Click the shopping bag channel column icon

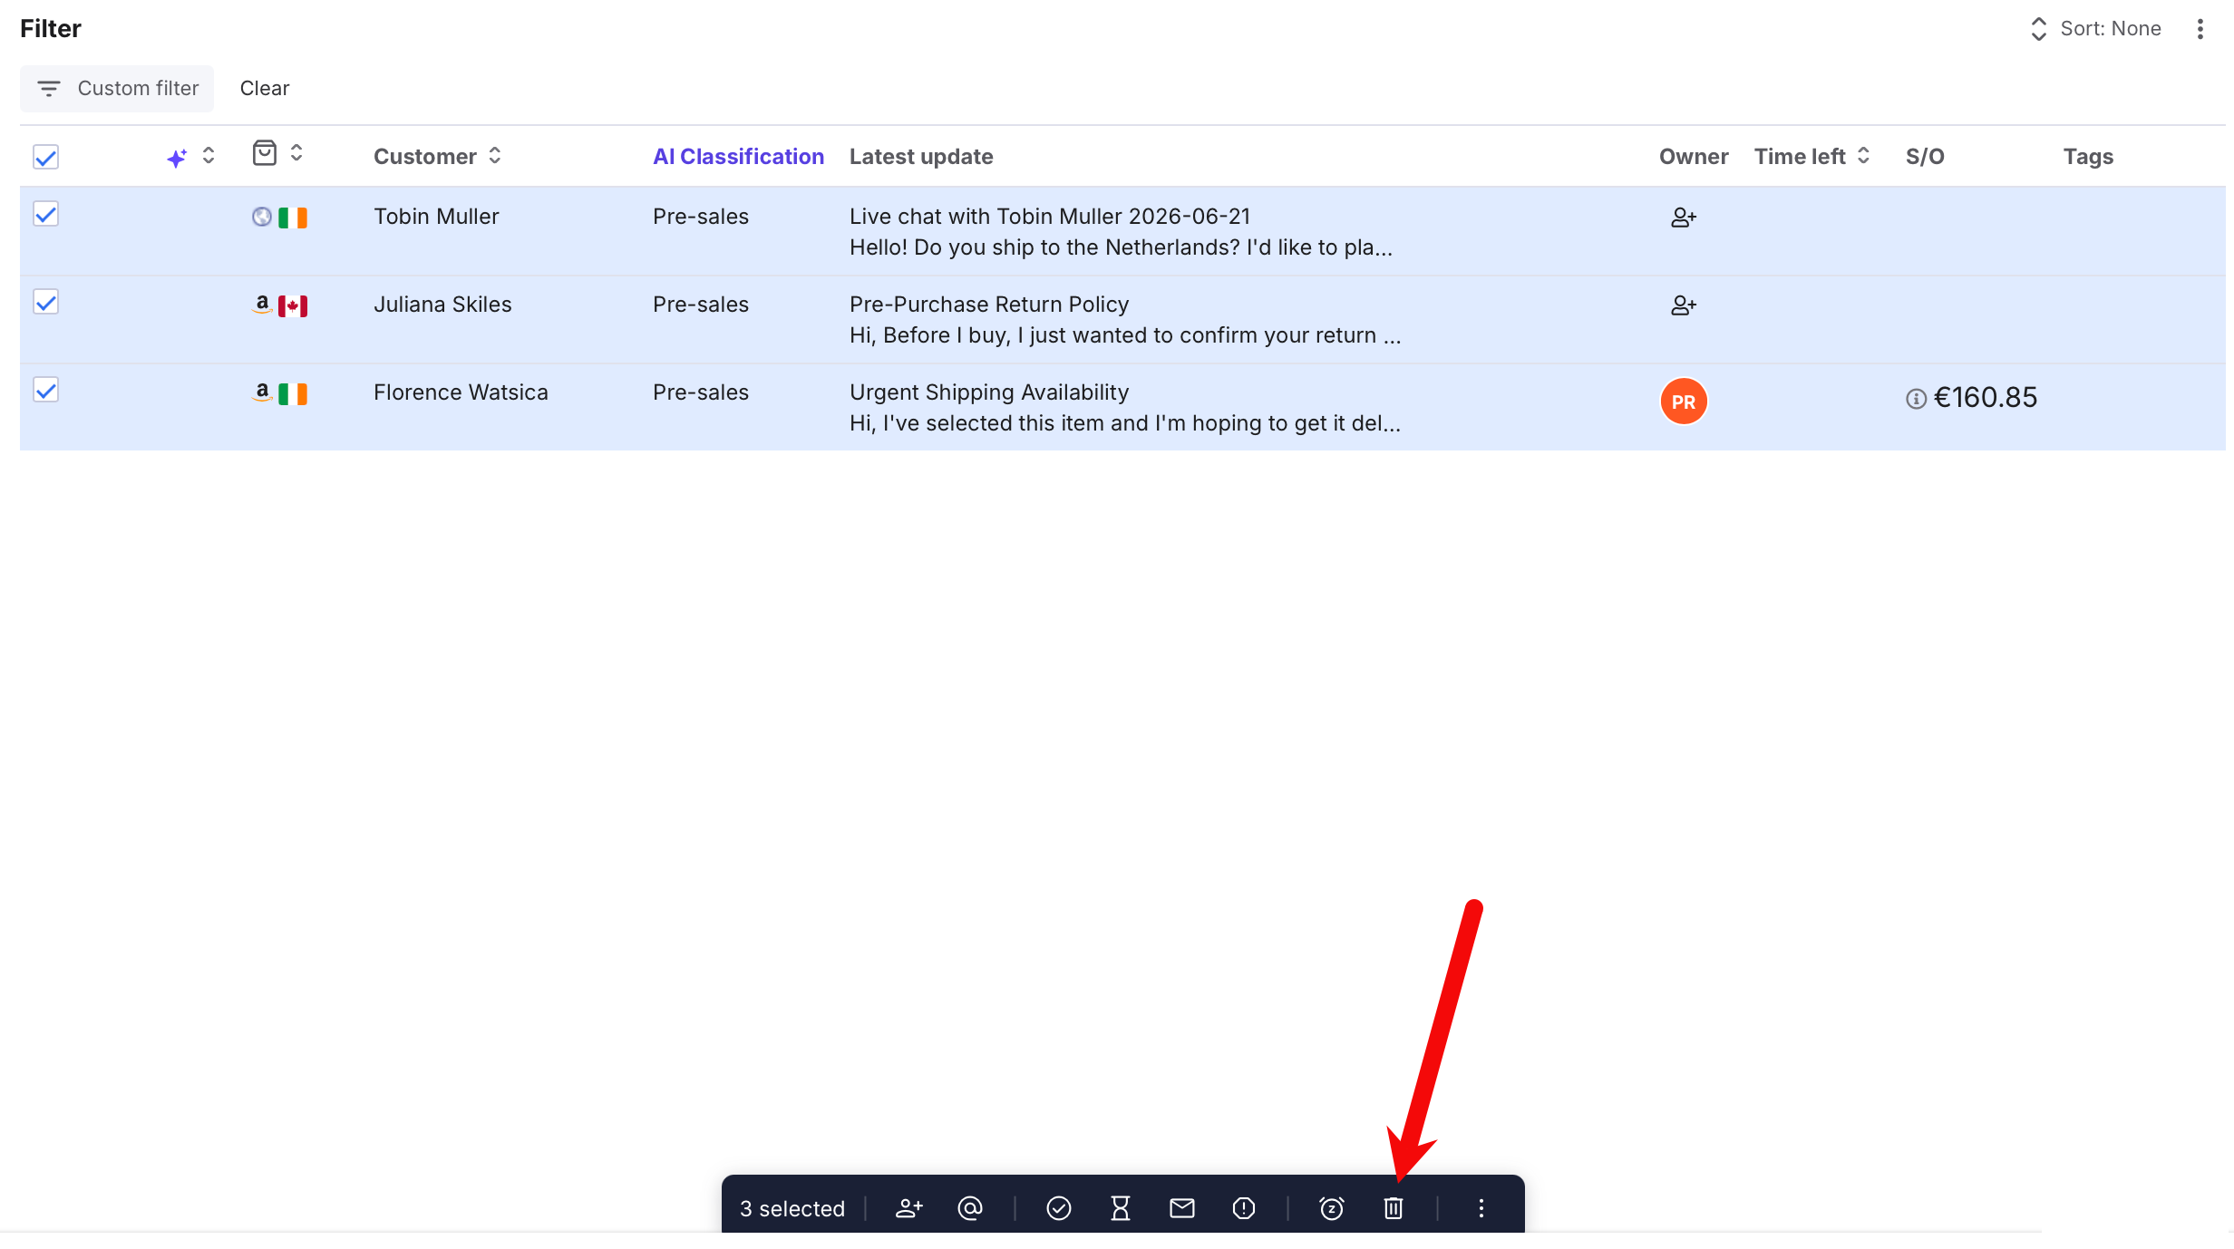(x=265, y=153)
